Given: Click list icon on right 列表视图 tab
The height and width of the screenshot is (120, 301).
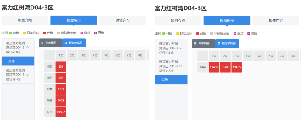Looking at the screenshot, I should [x=195, y=43].
